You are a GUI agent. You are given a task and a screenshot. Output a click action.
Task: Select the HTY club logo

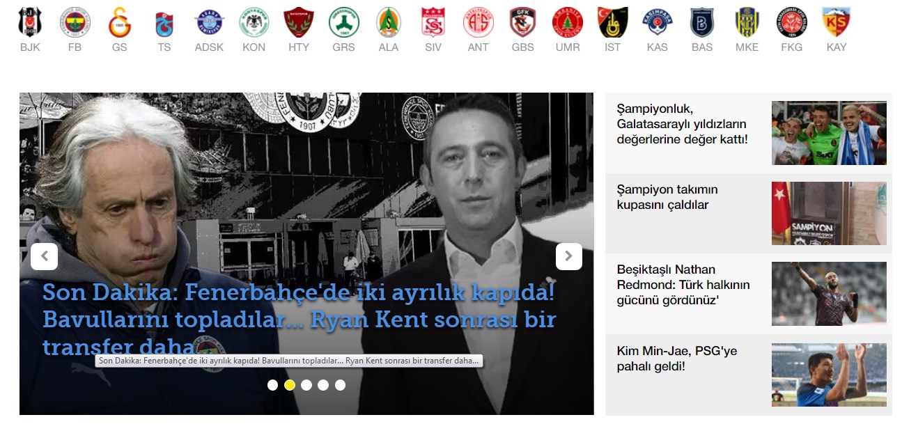coord(299,22)
